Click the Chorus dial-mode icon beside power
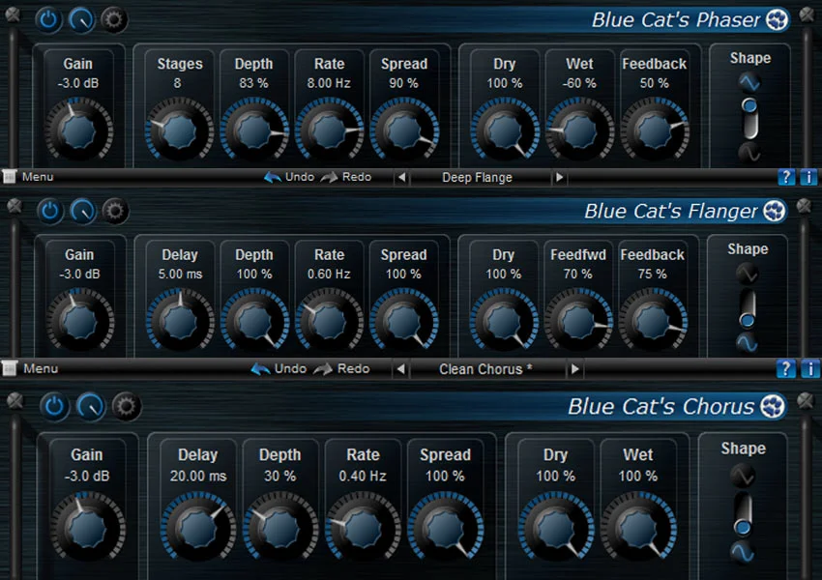The width and height of the screenshot is (822, 580). click(x=91, y=407)
